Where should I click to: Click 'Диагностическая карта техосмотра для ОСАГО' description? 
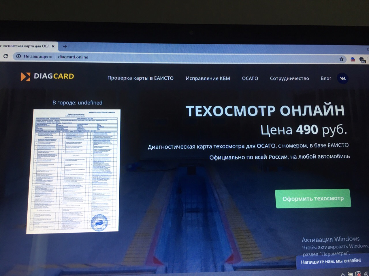pos(248,146)
